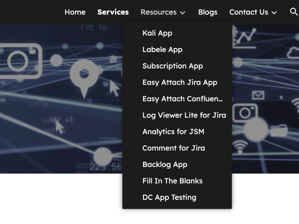Screen dimensions: 299x224
Task: Expand the Resources chevron arrow
Action: 182,13
